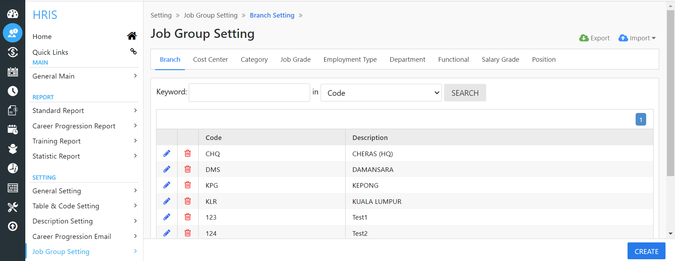Viewport: 675px width, 261px height.
Task: Open Quick Links in the sidebar
Action: pyautogui.click(x=50, y=52)
